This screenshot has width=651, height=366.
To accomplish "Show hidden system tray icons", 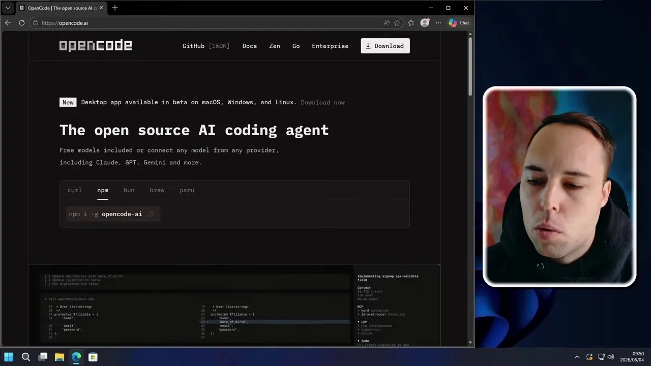I will click(x=577, y=357).
